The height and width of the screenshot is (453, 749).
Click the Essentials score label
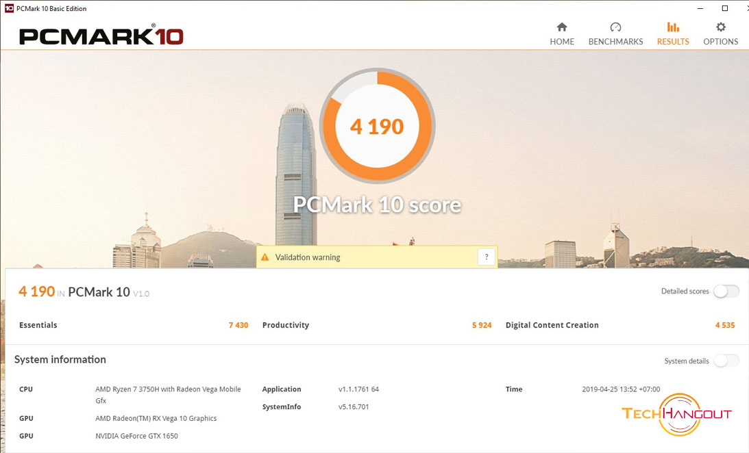tap(38, 325)
